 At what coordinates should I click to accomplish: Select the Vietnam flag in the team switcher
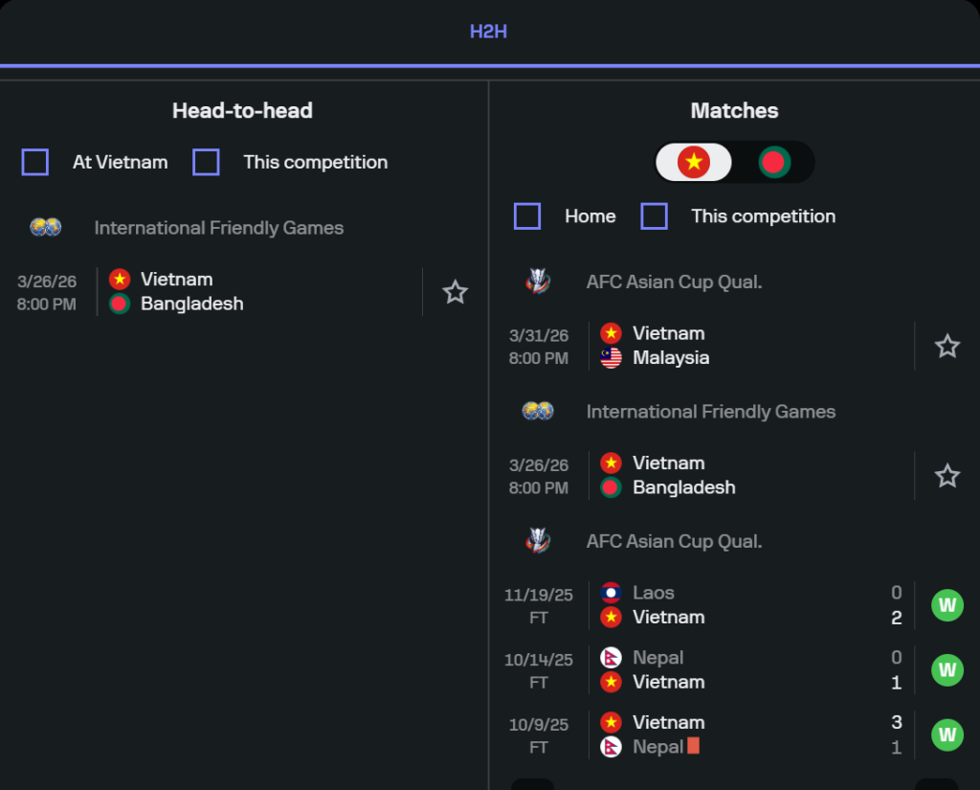pyautogui.click(x=694, y=162)
